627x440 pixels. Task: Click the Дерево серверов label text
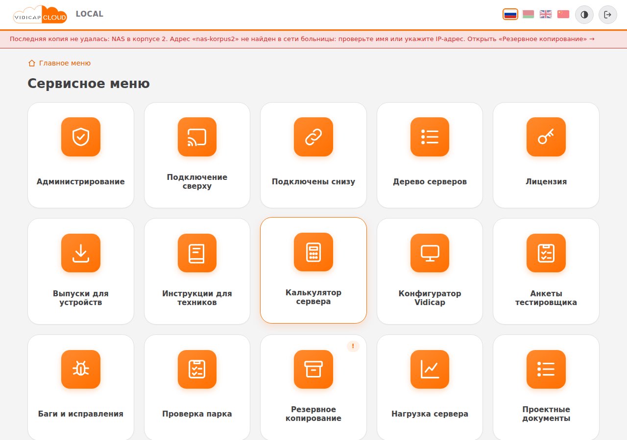430,181
